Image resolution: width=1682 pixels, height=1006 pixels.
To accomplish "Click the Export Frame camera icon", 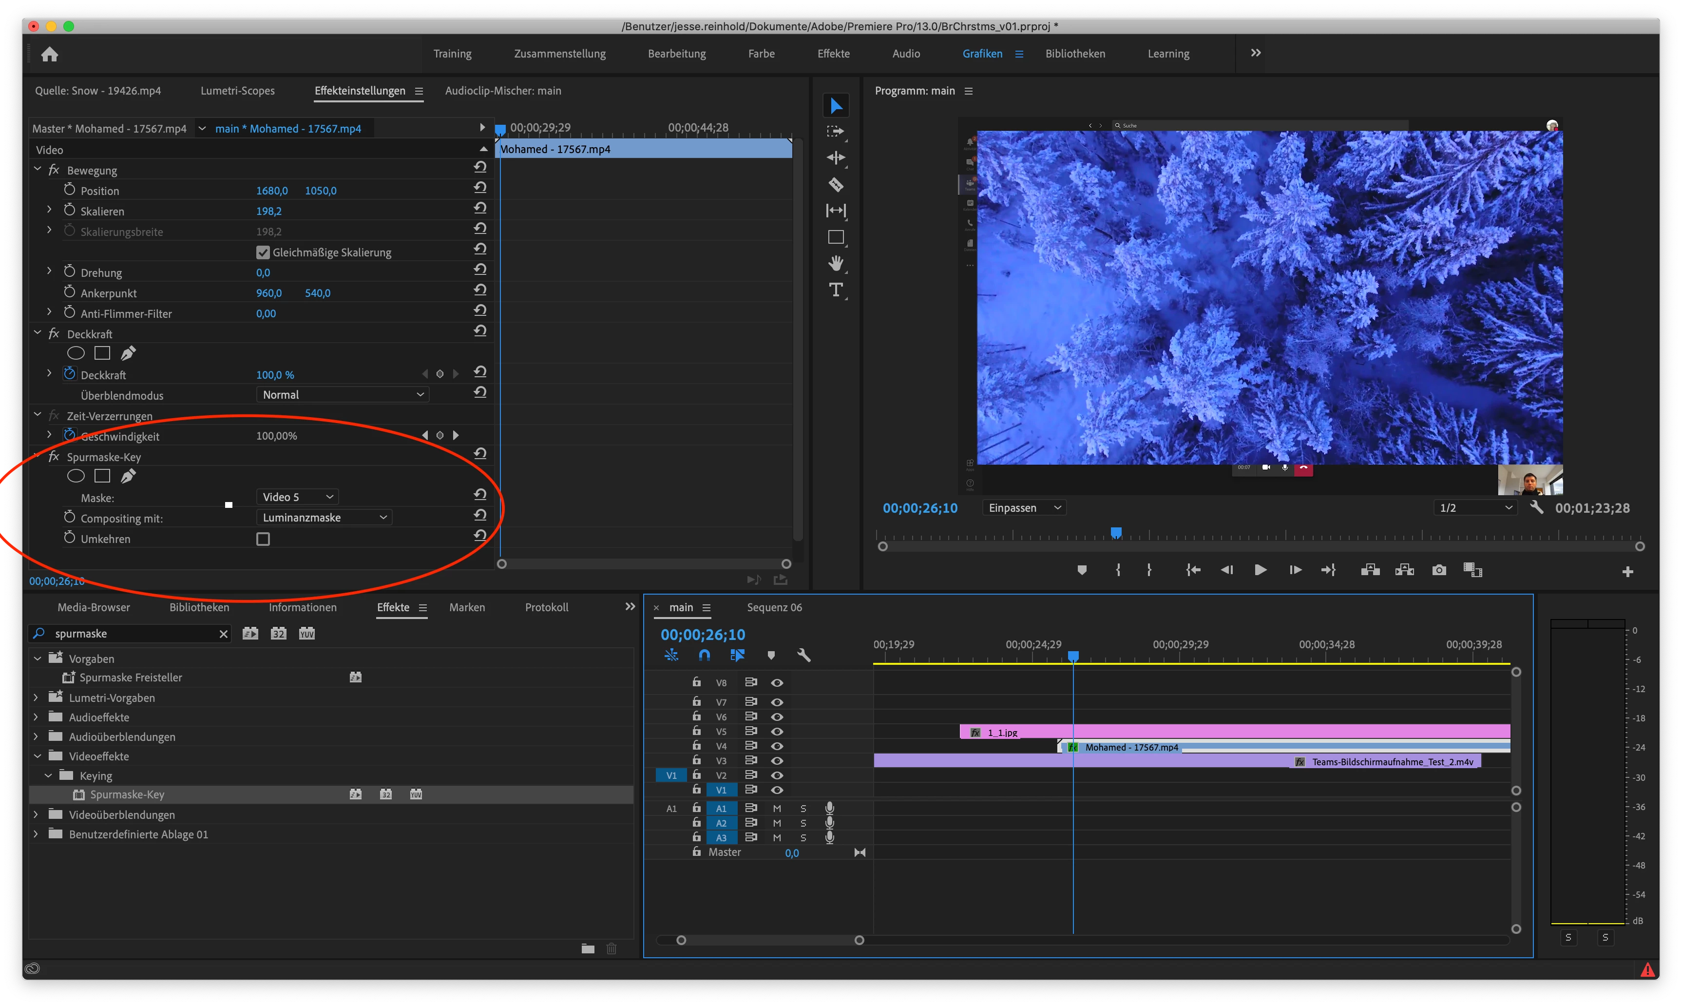I will [x=1439, y=570].
